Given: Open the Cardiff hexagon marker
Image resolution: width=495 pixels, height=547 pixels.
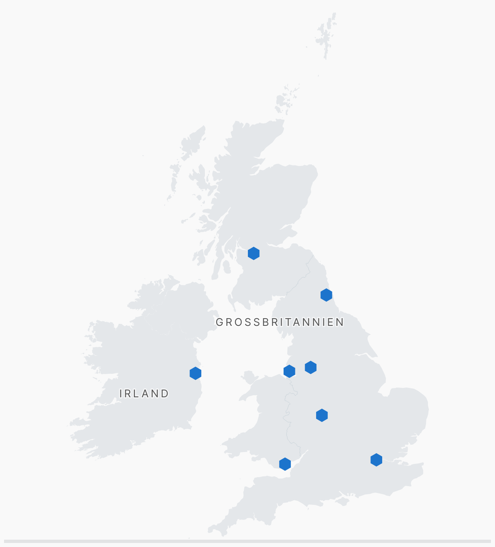Looking at the screenshot, I should [x=285, y=464].
